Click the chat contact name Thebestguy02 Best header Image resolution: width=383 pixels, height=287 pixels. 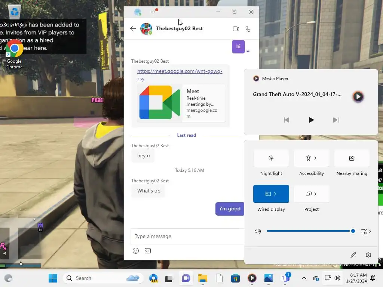click(x=179, y=28)
